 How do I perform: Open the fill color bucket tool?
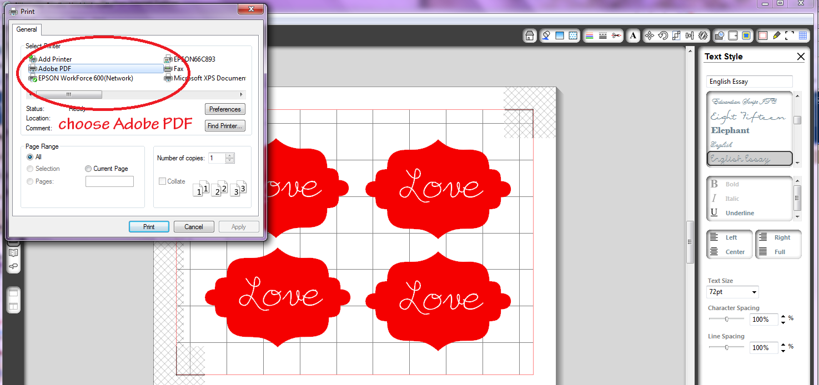click(x=546, y=36)
